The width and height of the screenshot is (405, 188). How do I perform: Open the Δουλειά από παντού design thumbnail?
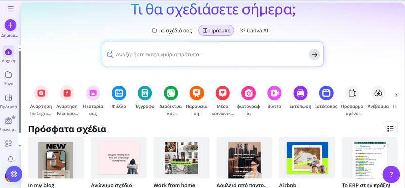245,158
